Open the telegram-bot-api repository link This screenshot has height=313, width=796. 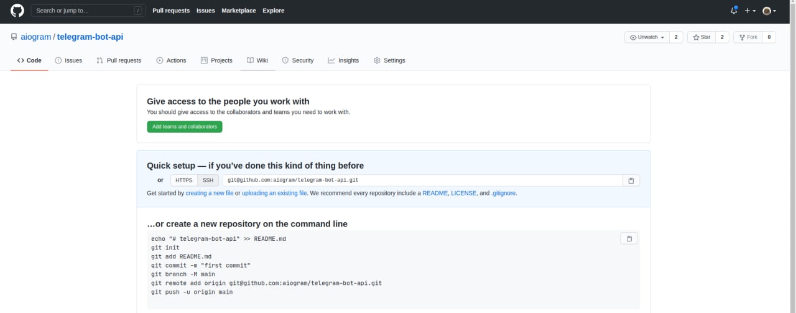90,37
